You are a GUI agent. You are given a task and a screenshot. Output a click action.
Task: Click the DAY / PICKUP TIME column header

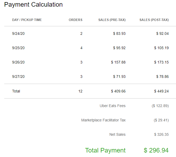27,20
